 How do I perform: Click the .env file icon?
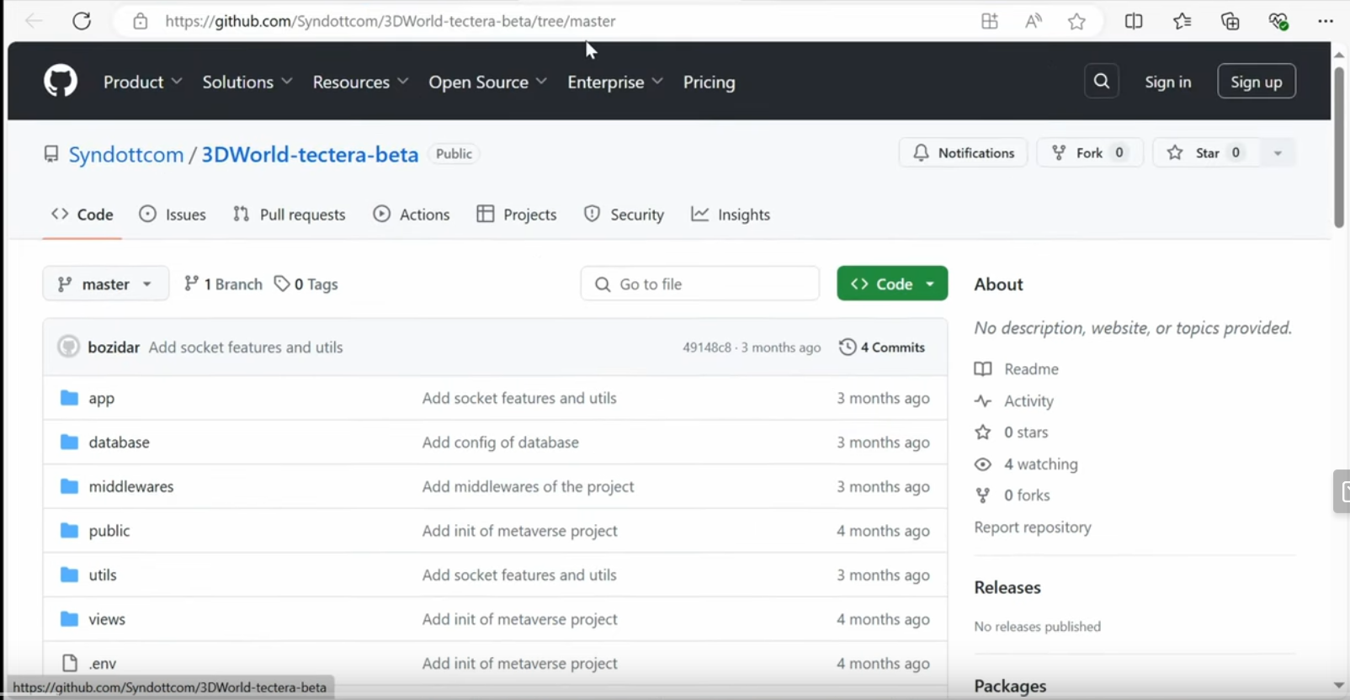70,663
